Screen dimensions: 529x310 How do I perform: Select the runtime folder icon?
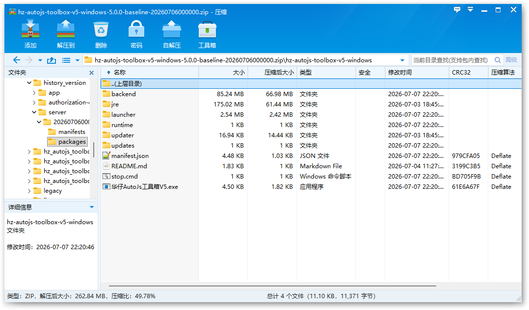click(106, 125)
